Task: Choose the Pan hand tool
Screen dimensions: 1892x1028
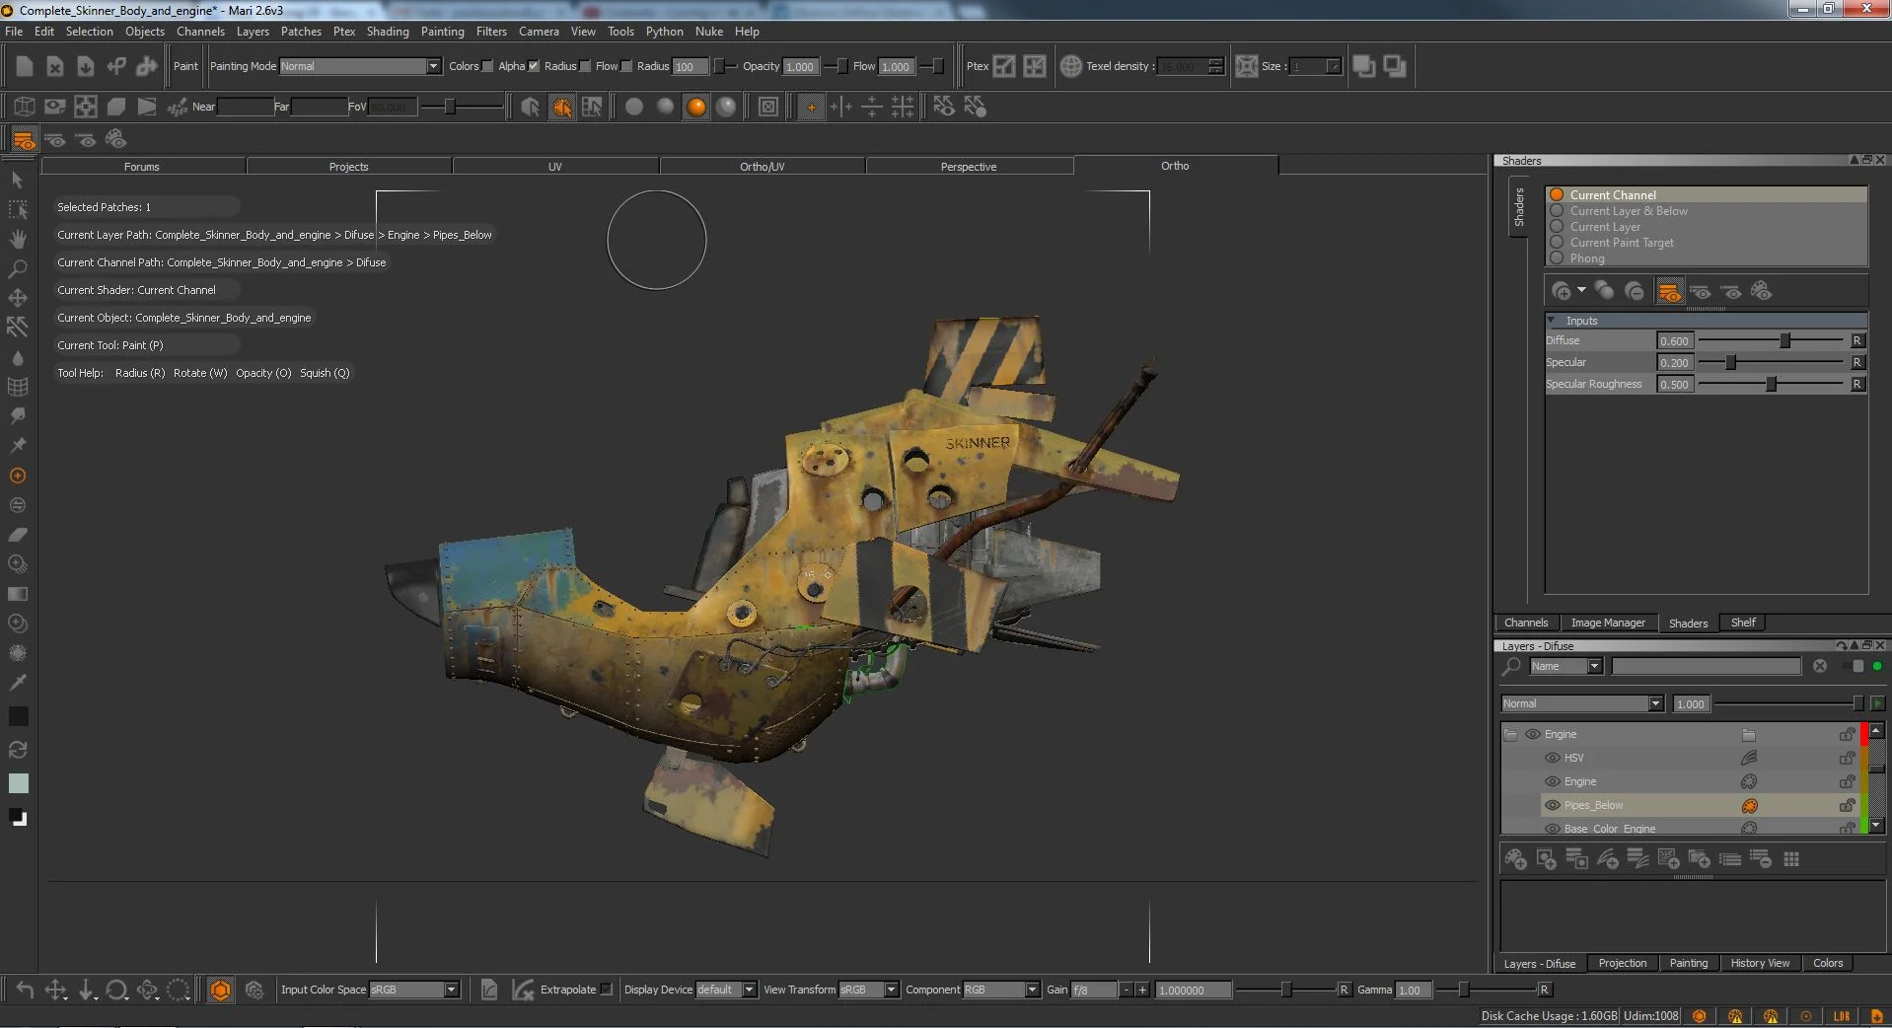Action: [17, 239]
